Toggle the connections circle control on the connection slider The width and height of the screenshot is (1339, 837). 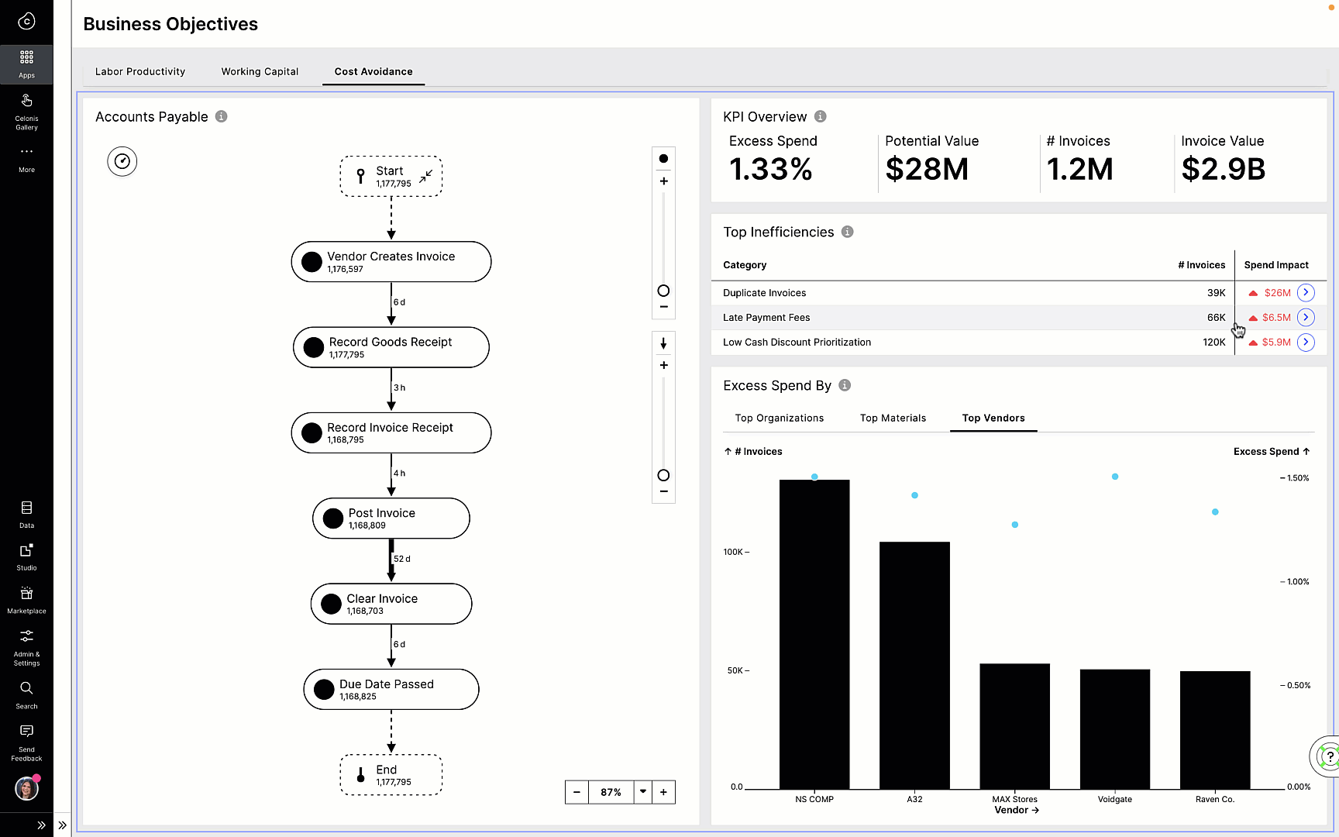(663, 475)
